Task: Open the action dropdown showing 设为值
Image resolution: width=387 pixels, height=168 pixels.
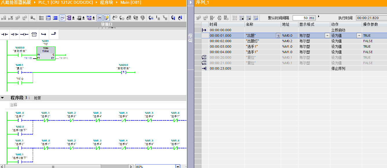Action: click(x=359, y=36)
